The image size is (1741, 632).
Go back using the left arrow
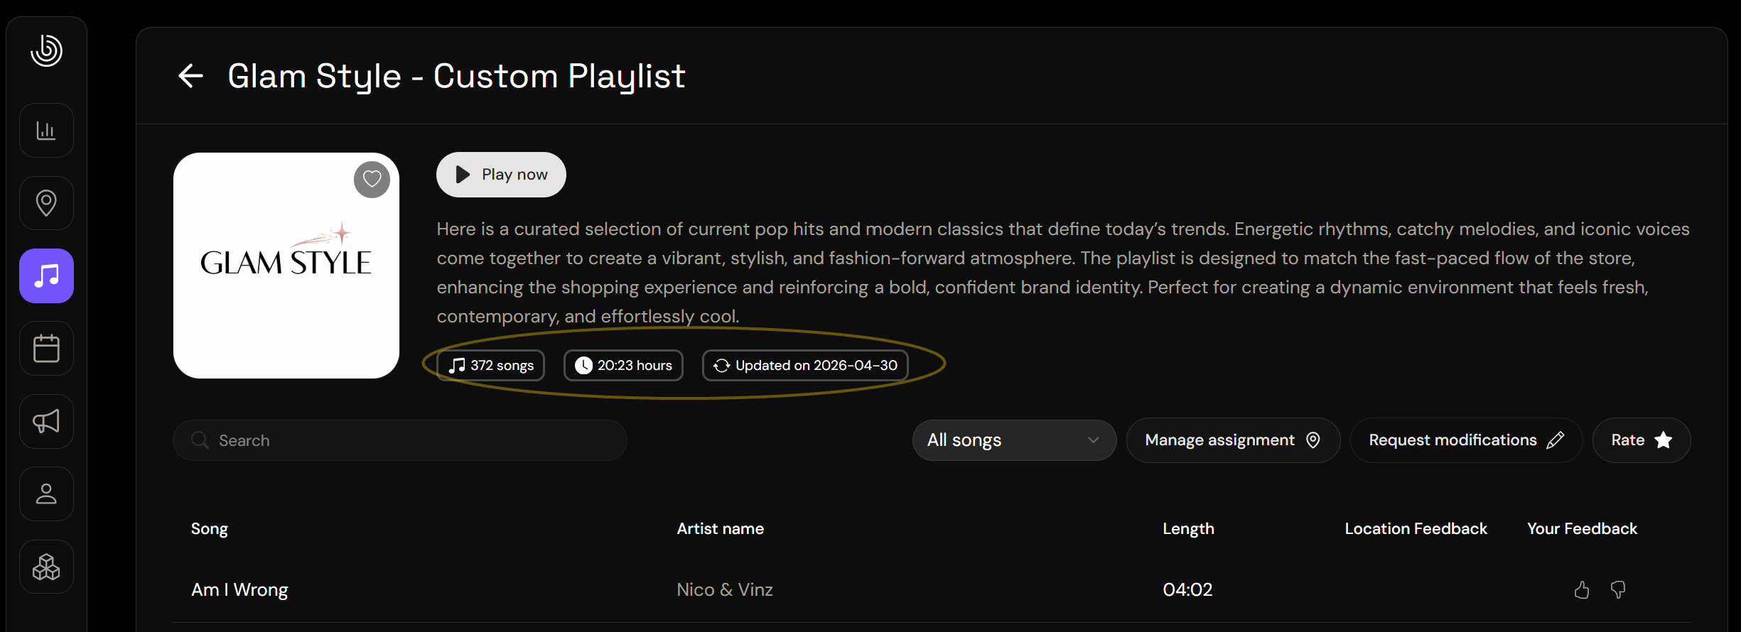point(190,76)
